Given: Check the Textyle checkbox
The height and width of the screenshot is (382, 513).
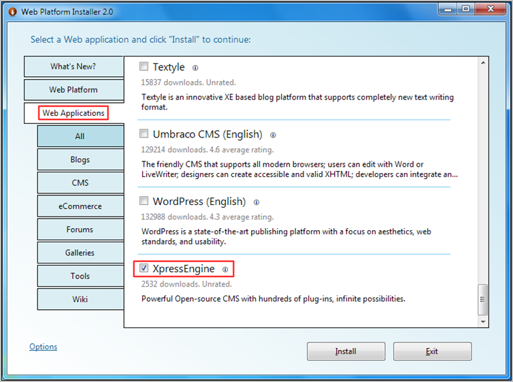Looking at the screenshot, I should pyautogui.click(x=144, y=67).
